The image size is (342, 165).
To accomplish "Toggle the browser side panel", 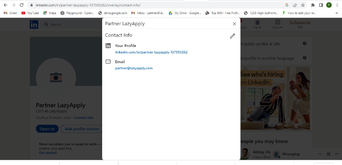I will [x=321, y=5].
